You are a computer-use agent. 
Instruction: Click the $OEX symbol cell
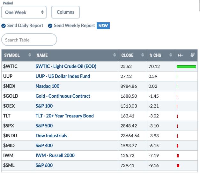(18, 106)
